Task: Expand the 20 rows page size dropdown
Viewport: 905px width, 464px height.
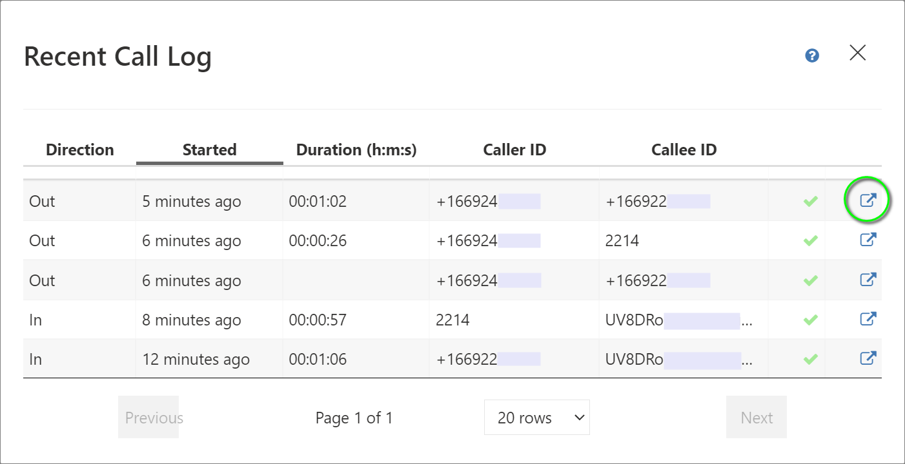Action: (x=536, y=418)
